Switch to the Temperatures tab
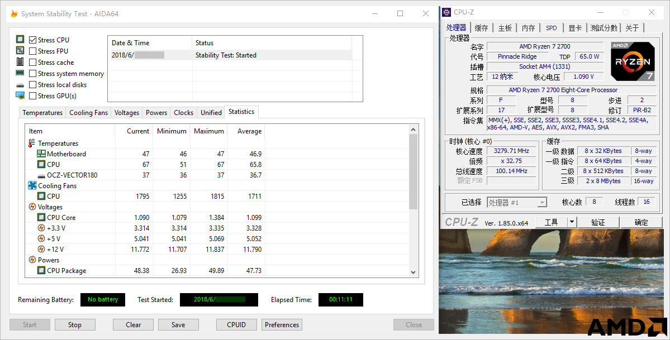The height and width of the screenshot is (340, 670). tap(42, 112)
